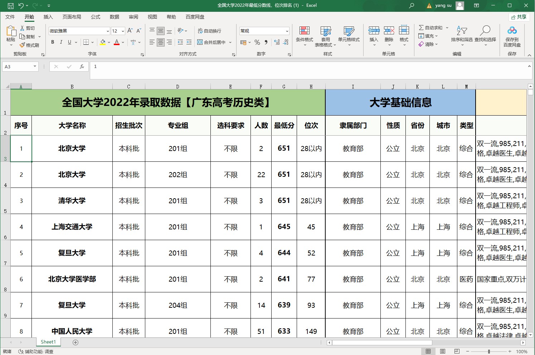Switch to the 数据 Data tab
This screenshot has width=535, height=355.
pos(115,17)
